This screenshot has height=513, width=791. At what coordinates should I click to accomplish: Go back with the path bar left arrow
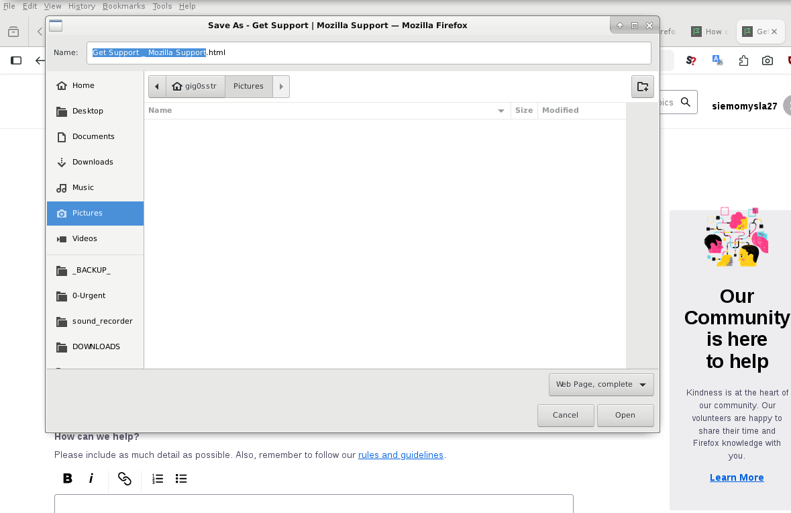(157, 87)
